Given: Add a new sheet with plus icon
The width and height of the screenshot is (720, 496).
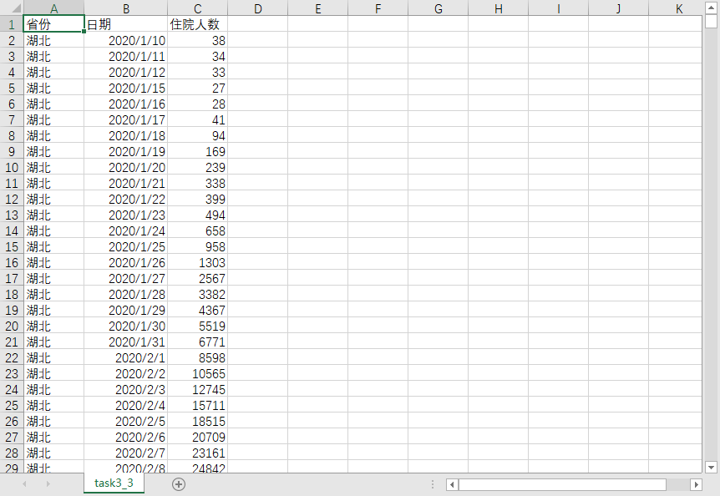Looking at the screenshot, I should [x=179, y=484].
